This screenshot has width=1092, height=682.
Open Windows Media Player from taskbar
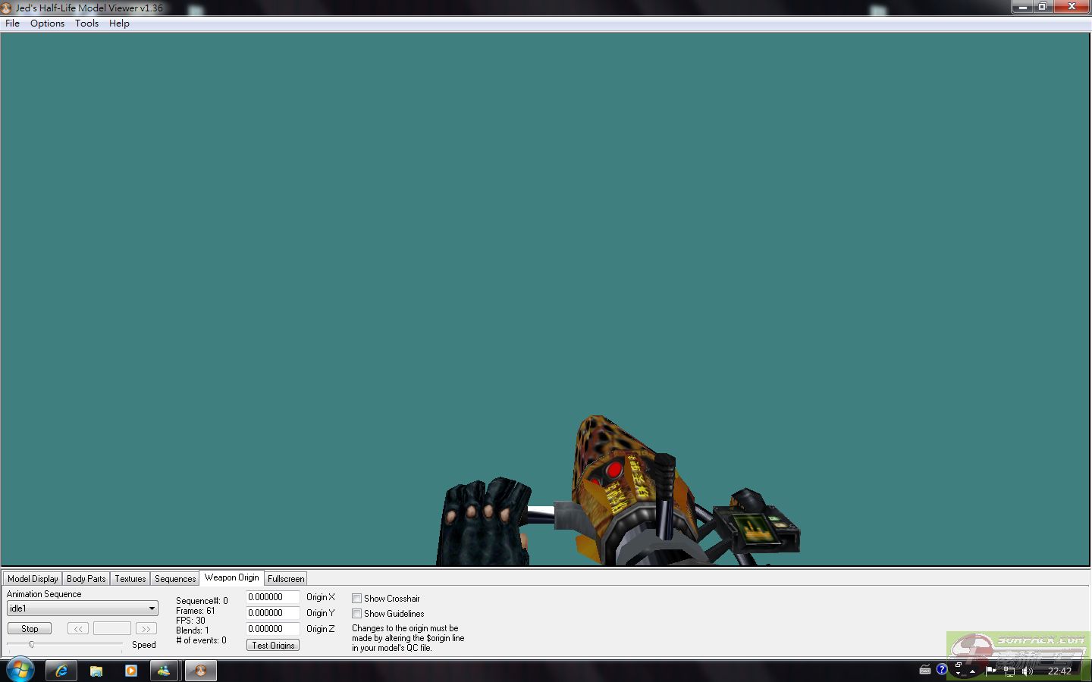point(131,671)
